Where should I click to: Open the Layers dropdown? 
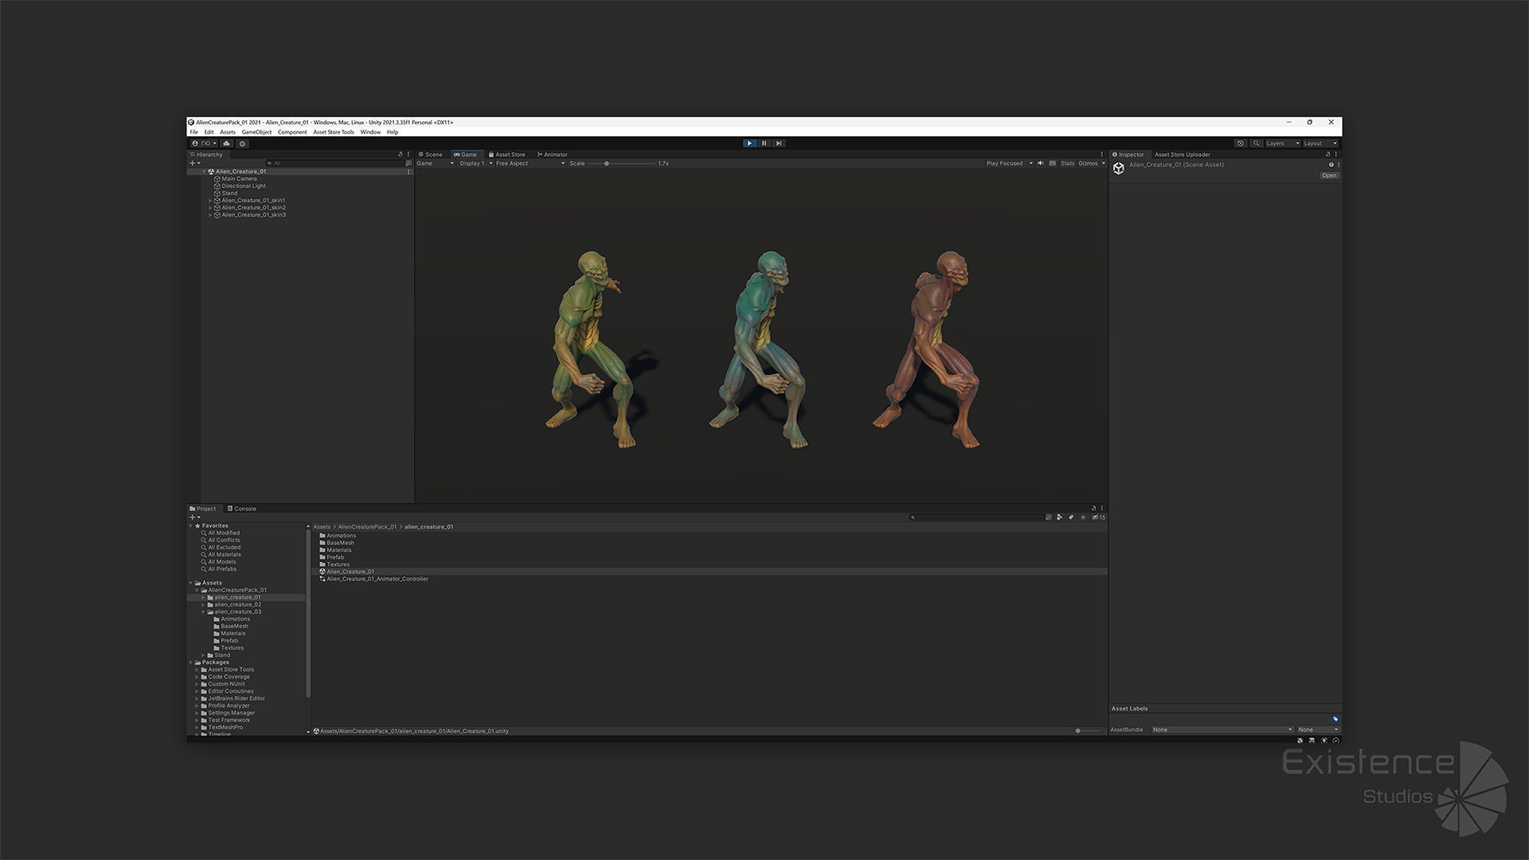click(1282, 143)
